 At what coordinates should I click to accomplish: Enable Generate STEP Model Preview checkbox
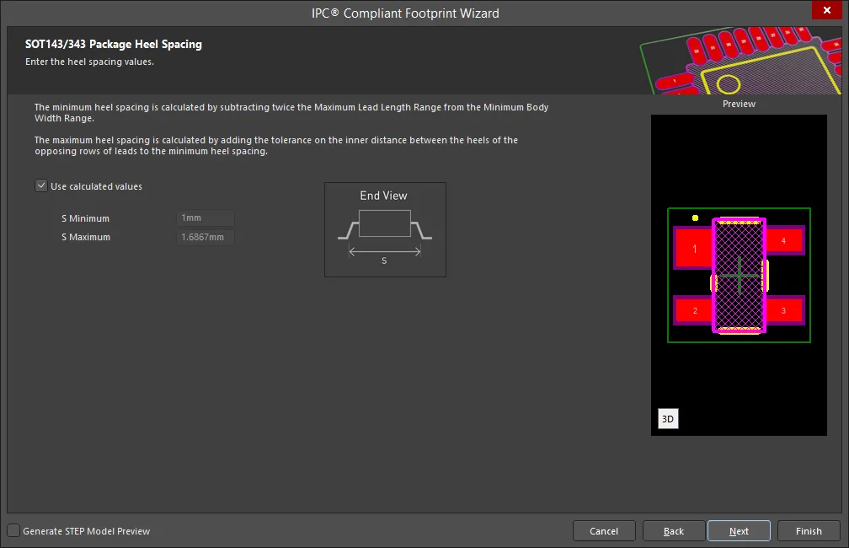click(13, 530)
